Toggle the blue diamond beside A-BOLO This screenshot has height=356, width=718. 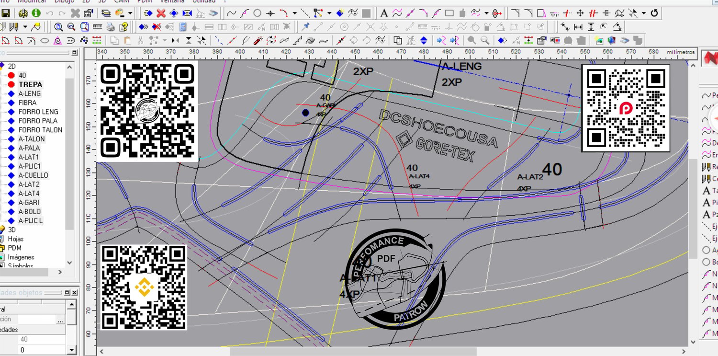11,212
